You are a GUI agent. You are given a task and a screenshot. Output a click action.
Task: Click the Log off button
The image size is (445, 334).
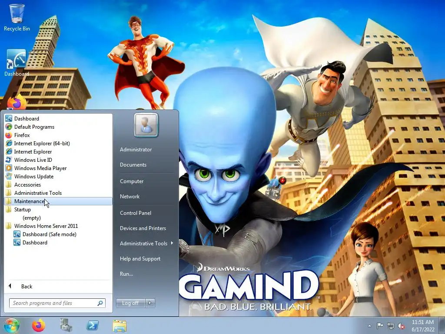point(130,303)
